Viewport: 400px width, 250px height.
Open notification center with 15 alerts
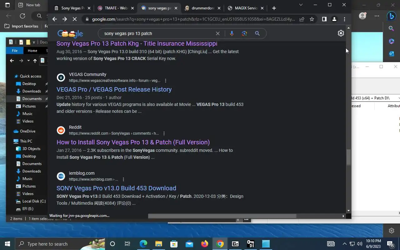point(390,244)
